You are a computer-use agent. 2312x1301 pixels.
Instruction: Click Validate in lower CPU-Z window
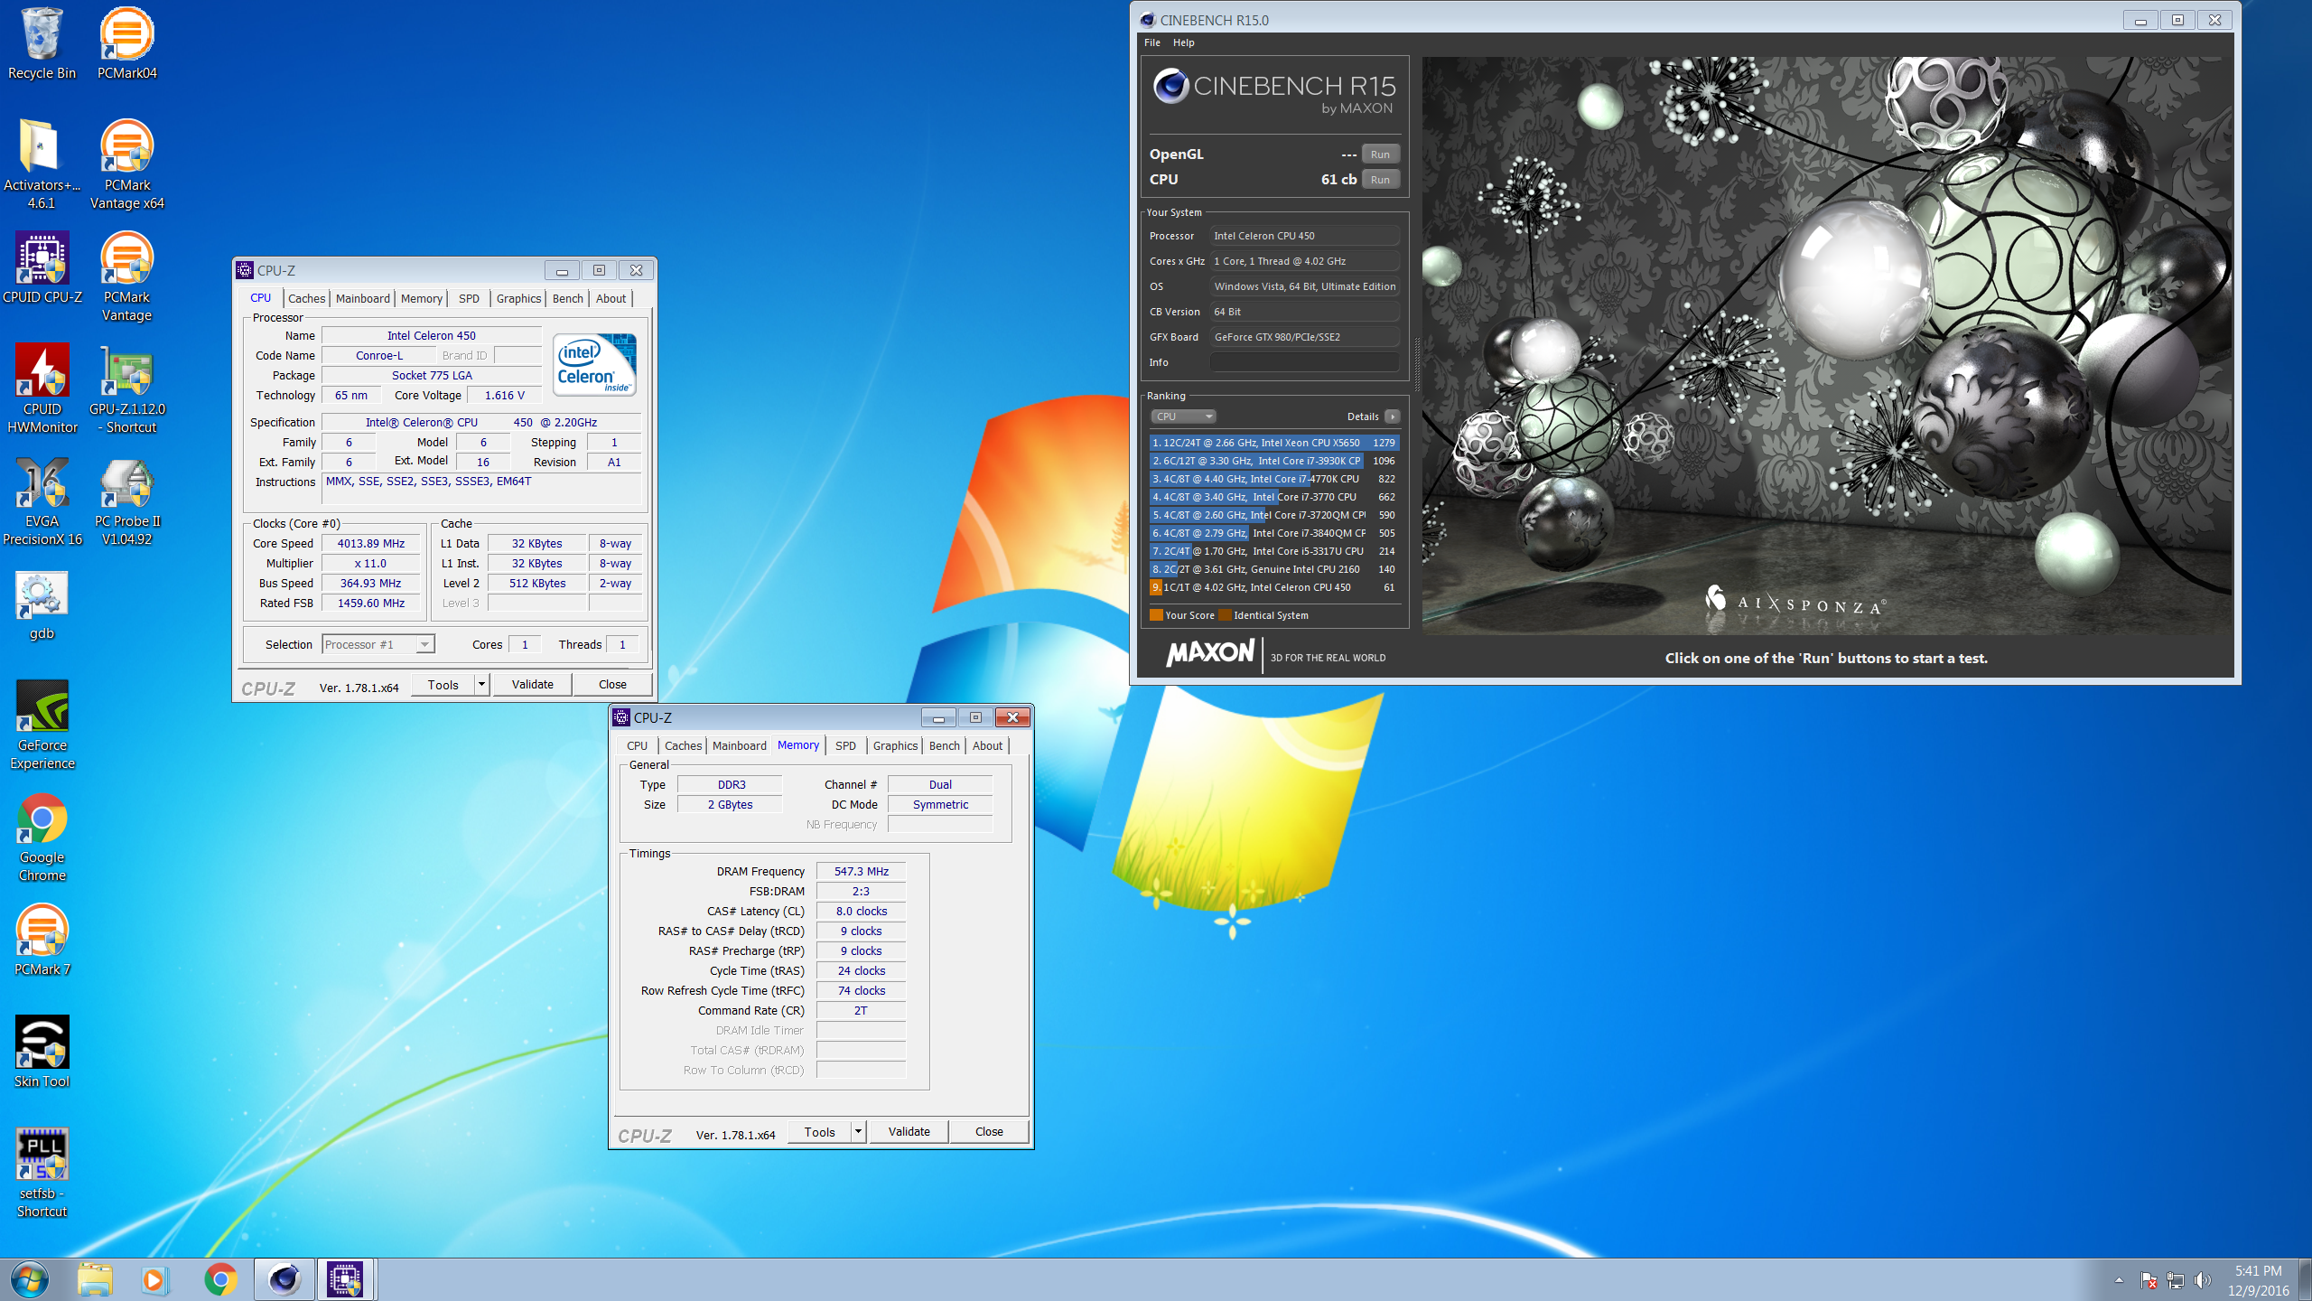pos(909,1131)
